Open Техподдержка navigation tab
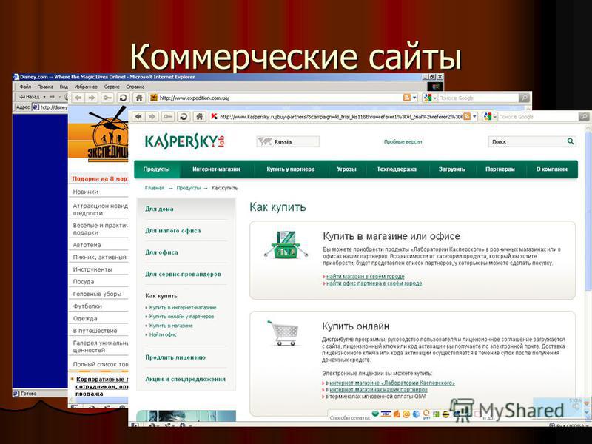The width and height of the screenshot is (592, 444). click(x=397, y=169)
